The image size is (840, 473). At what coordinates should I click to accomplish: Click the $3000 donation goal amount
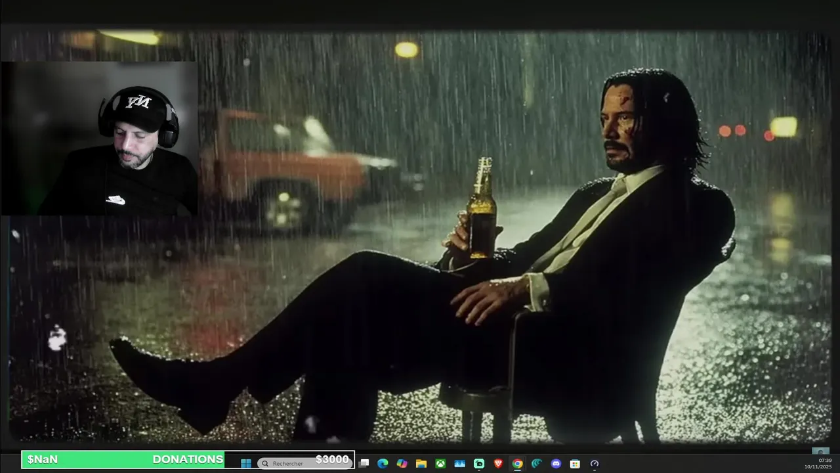[332, 459]
